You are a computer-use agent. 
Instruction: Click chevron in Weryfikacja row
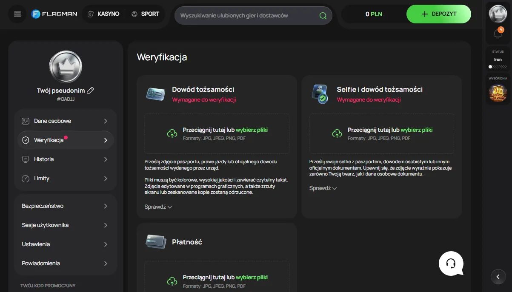point(106,140)
